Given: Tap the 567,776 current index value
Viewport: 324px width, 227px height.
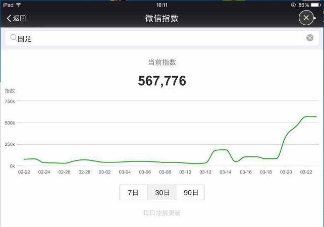Looking at the screenshot, I should click(x=162, y=81).
